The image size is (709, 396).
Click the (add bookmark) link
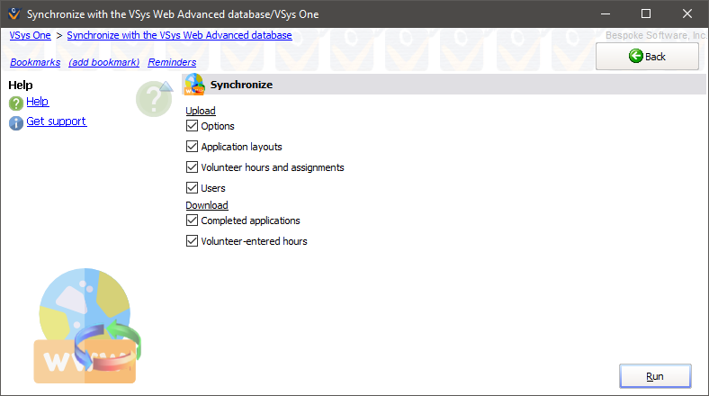tap(104, 62)
